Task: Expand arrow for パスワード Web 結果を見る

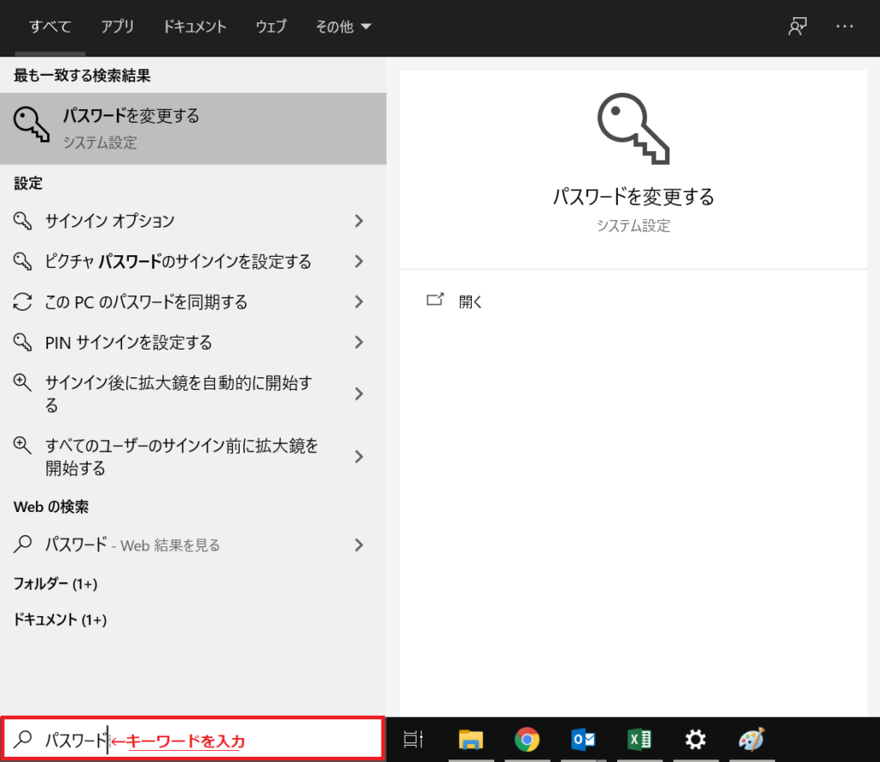Action: [x=359, y=545]
